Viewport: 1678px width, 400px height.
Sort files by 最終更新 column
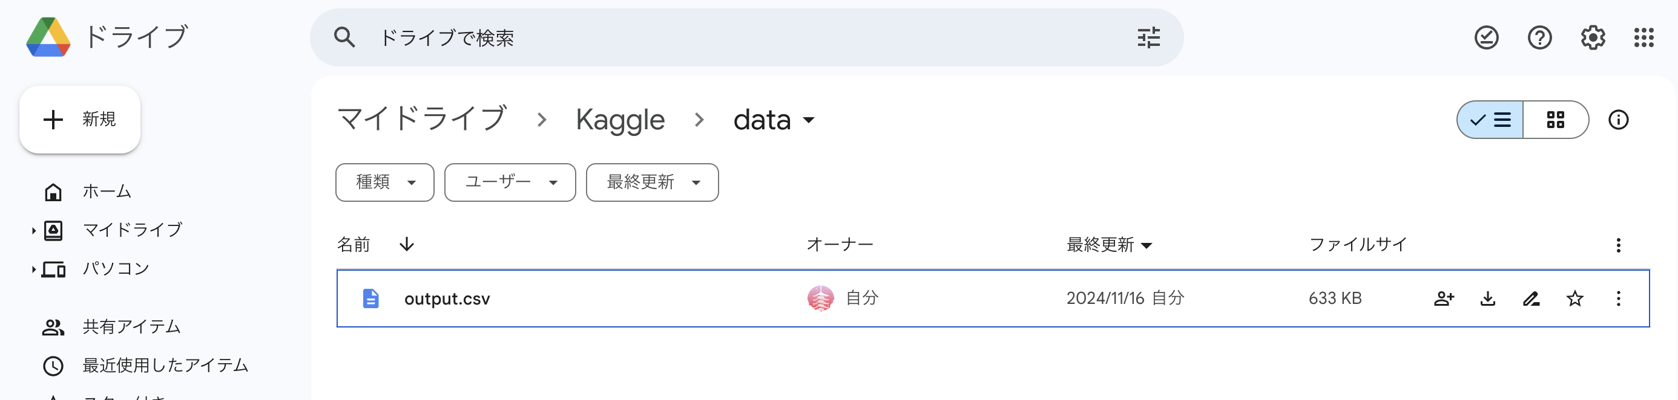pyautogui.click(x=1108, y=245)
